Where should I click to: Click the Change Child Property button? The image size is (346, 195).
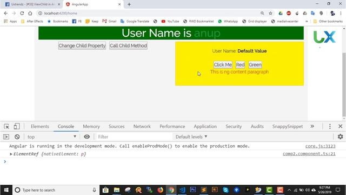(x=82, y=45)
